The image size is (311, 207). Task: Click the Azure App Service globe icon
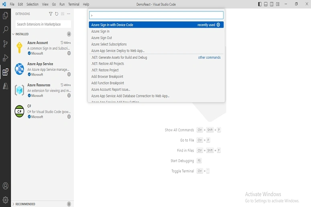click(x=19, y=69)
